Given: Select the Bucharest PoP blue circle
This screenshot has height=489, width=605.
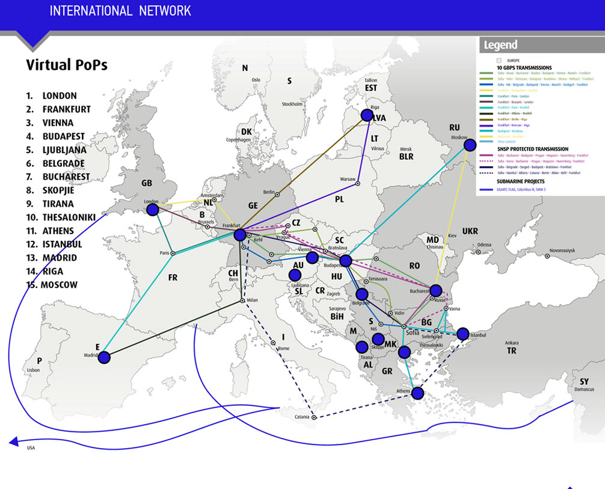Looking at the screenshot, I should (x=436, y=291).
